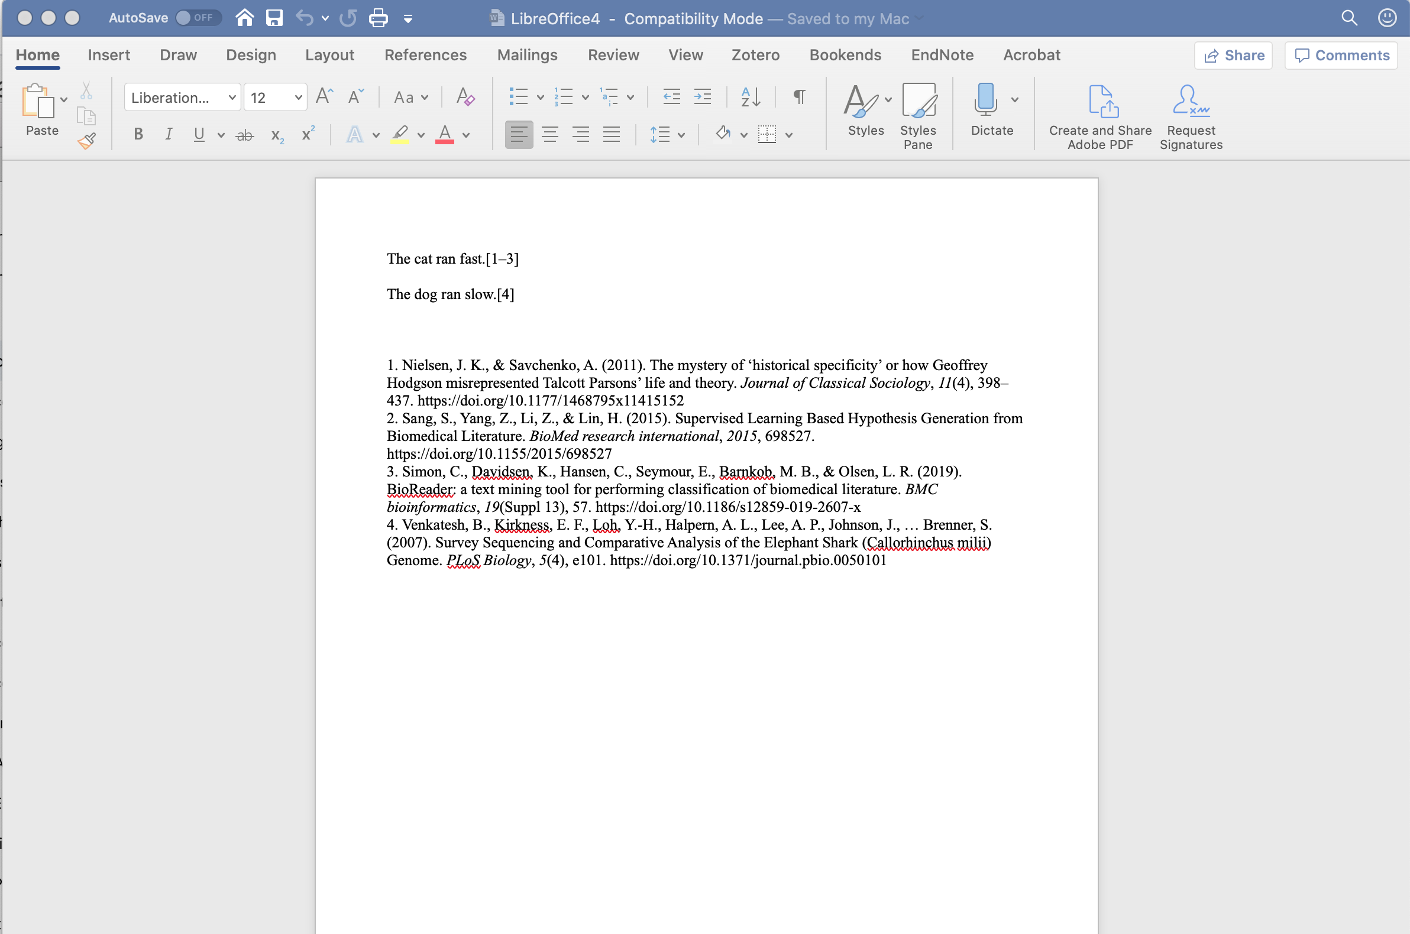The height and width of the screenshot is (934, 1410).
Task: Click the Share button
Action: (1235, 55)
